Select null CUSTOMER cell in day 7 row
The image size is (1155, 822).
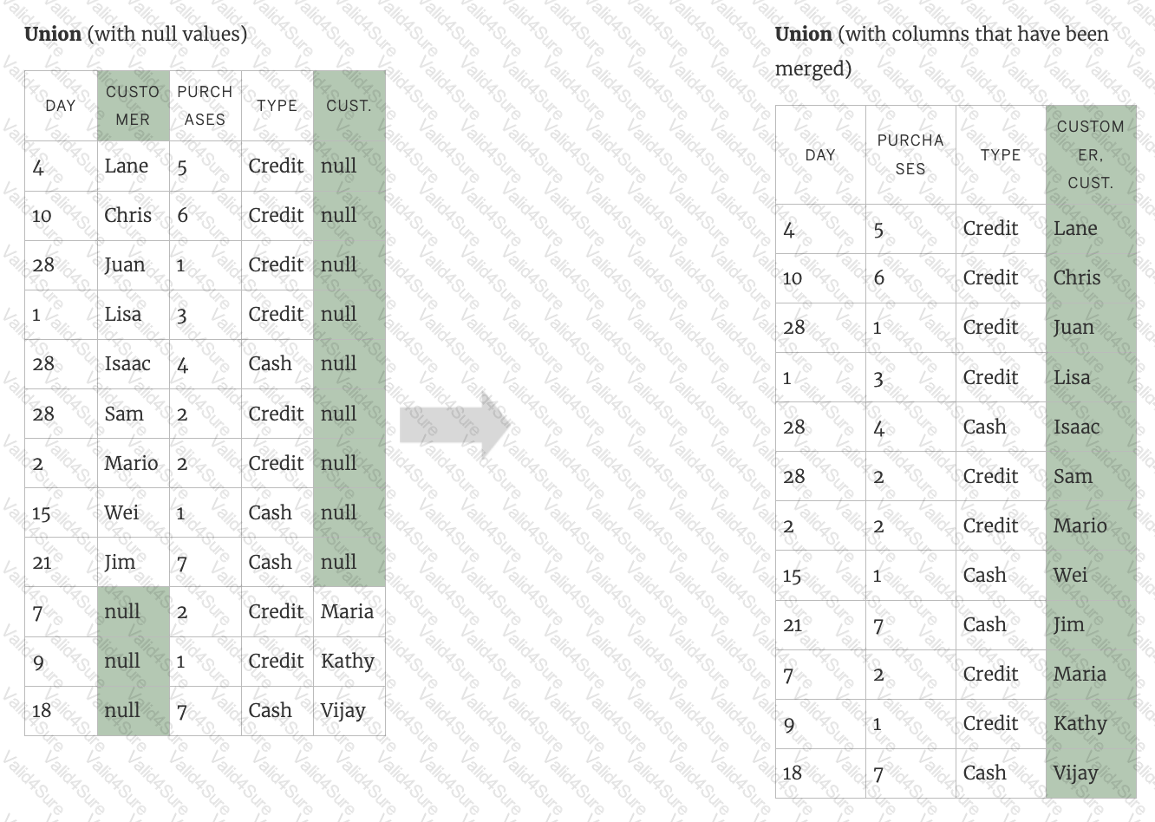coord(122,611)
